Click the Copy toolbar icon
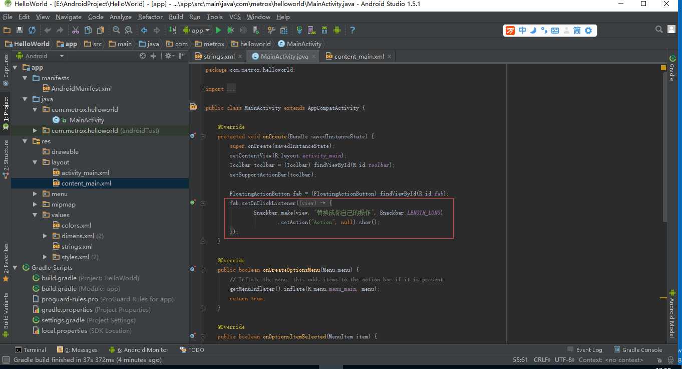The image size is (682, 369). 88,31
